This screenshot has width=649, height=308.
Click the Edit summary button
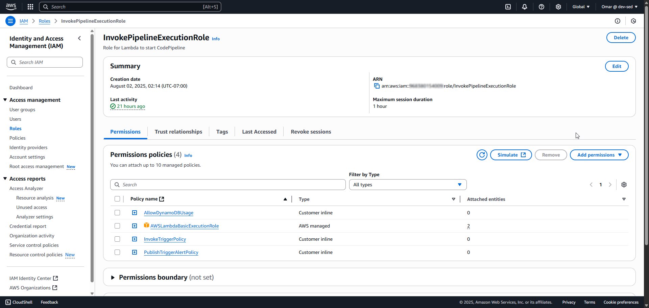pos(617,66)
